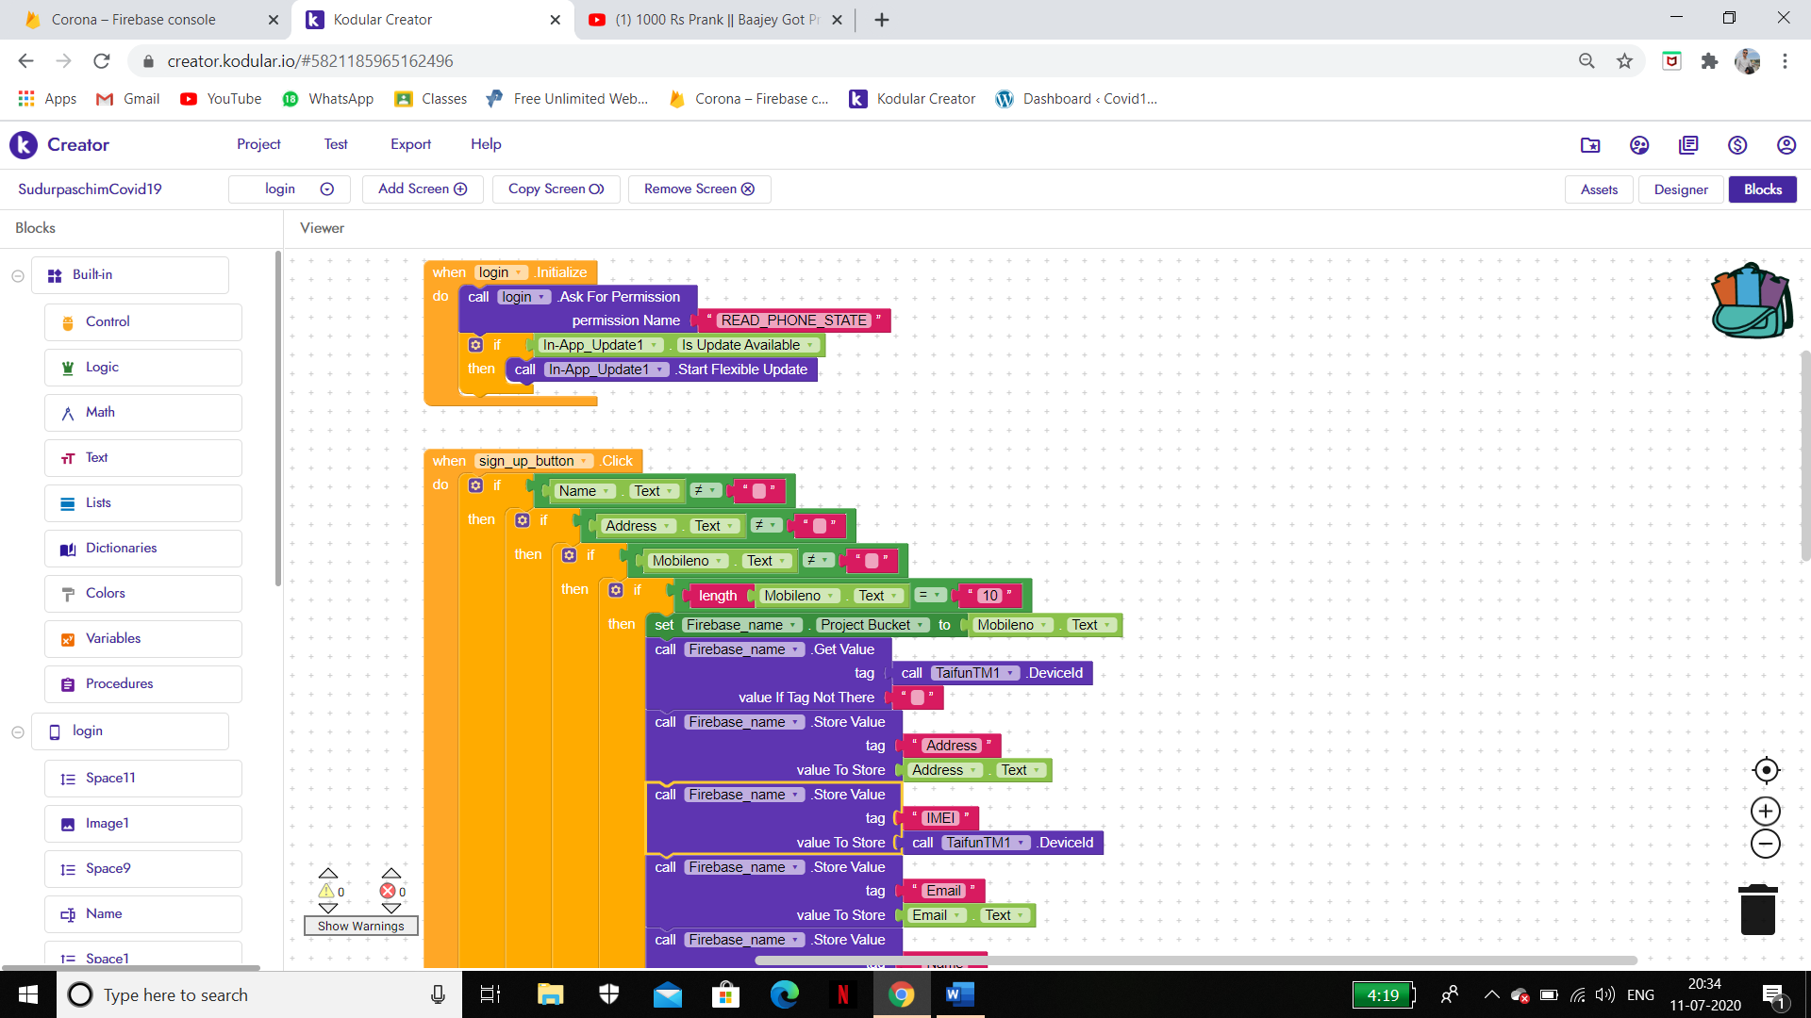This screenshot has width=1811, height=1018.
Task: Collapse the Built-in blocks tree
Action: tap(18, 275)
